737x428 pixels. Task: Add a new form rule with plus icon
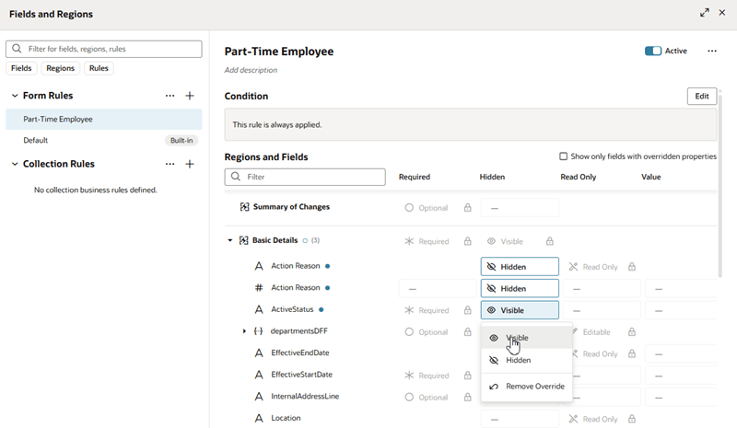(190, 96)
